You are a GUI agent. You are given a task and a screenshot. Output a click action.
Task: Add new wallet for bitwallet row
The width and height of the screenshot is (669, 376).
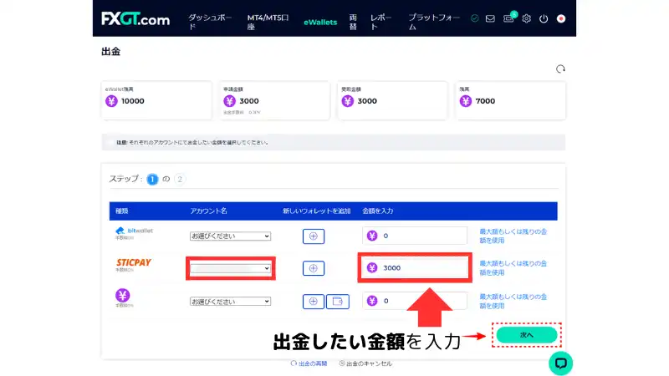pyautogui.click(x=313, y=236)
